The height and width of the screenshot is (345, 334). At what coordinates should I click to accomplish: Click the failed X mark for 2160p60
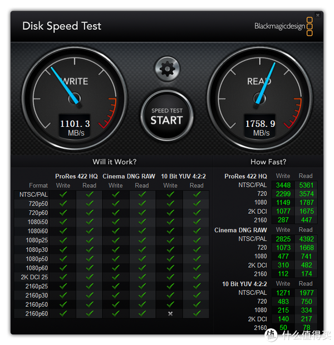tap(170, 313)
